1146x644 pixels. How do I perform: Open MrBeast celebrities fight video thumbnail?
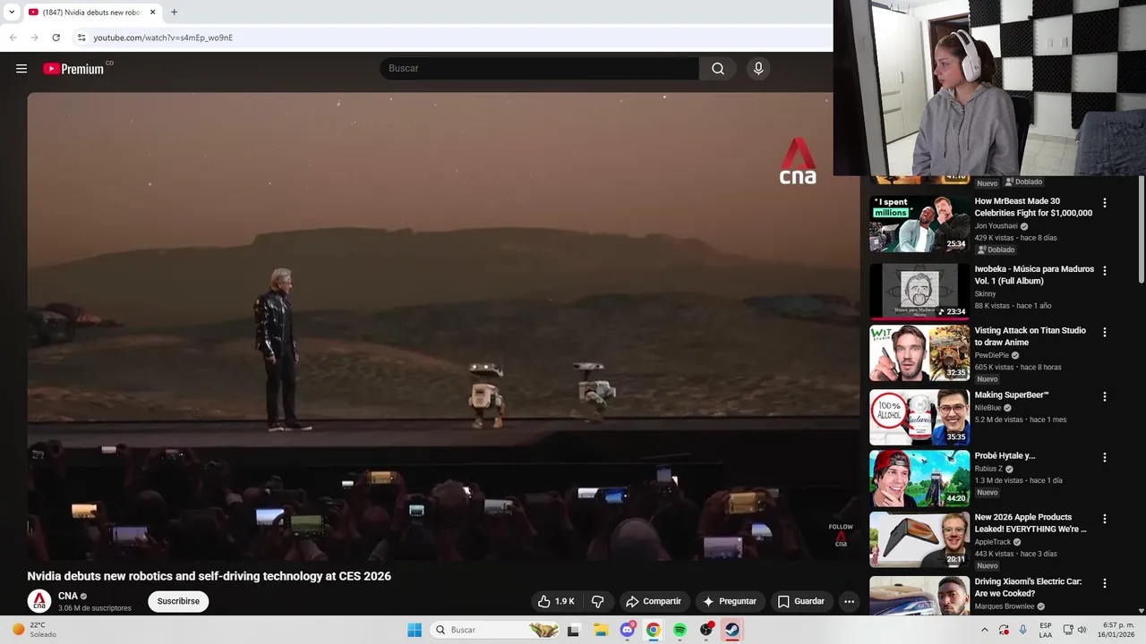(x=919, y=225)
